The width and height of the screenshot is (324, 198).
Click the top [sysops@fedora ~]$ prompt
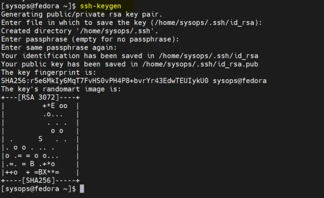pyautogui.click(x=38, y=6)
